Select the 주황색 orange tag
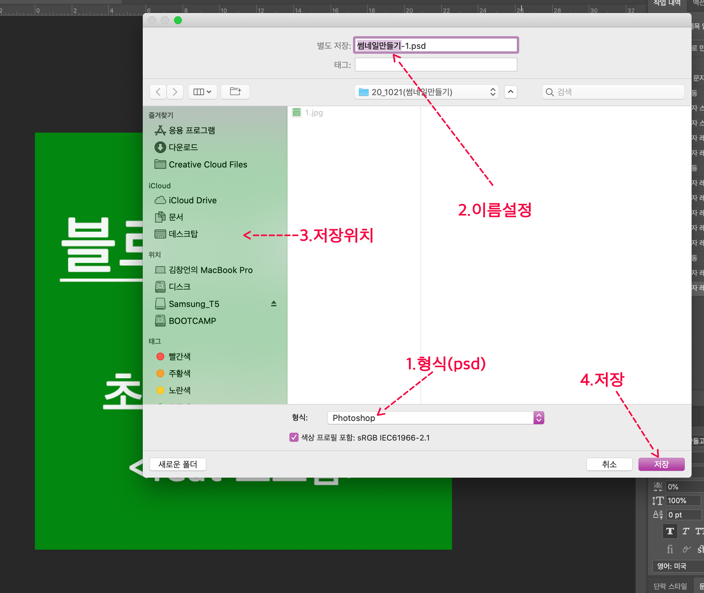The height and width of the screenshot is (593, 704). [179, 373]
